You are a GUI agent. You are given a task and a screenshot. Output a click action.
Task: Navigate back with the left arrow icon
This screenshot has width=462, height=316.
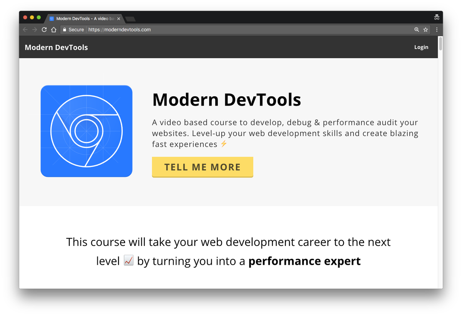coord(25,29)
